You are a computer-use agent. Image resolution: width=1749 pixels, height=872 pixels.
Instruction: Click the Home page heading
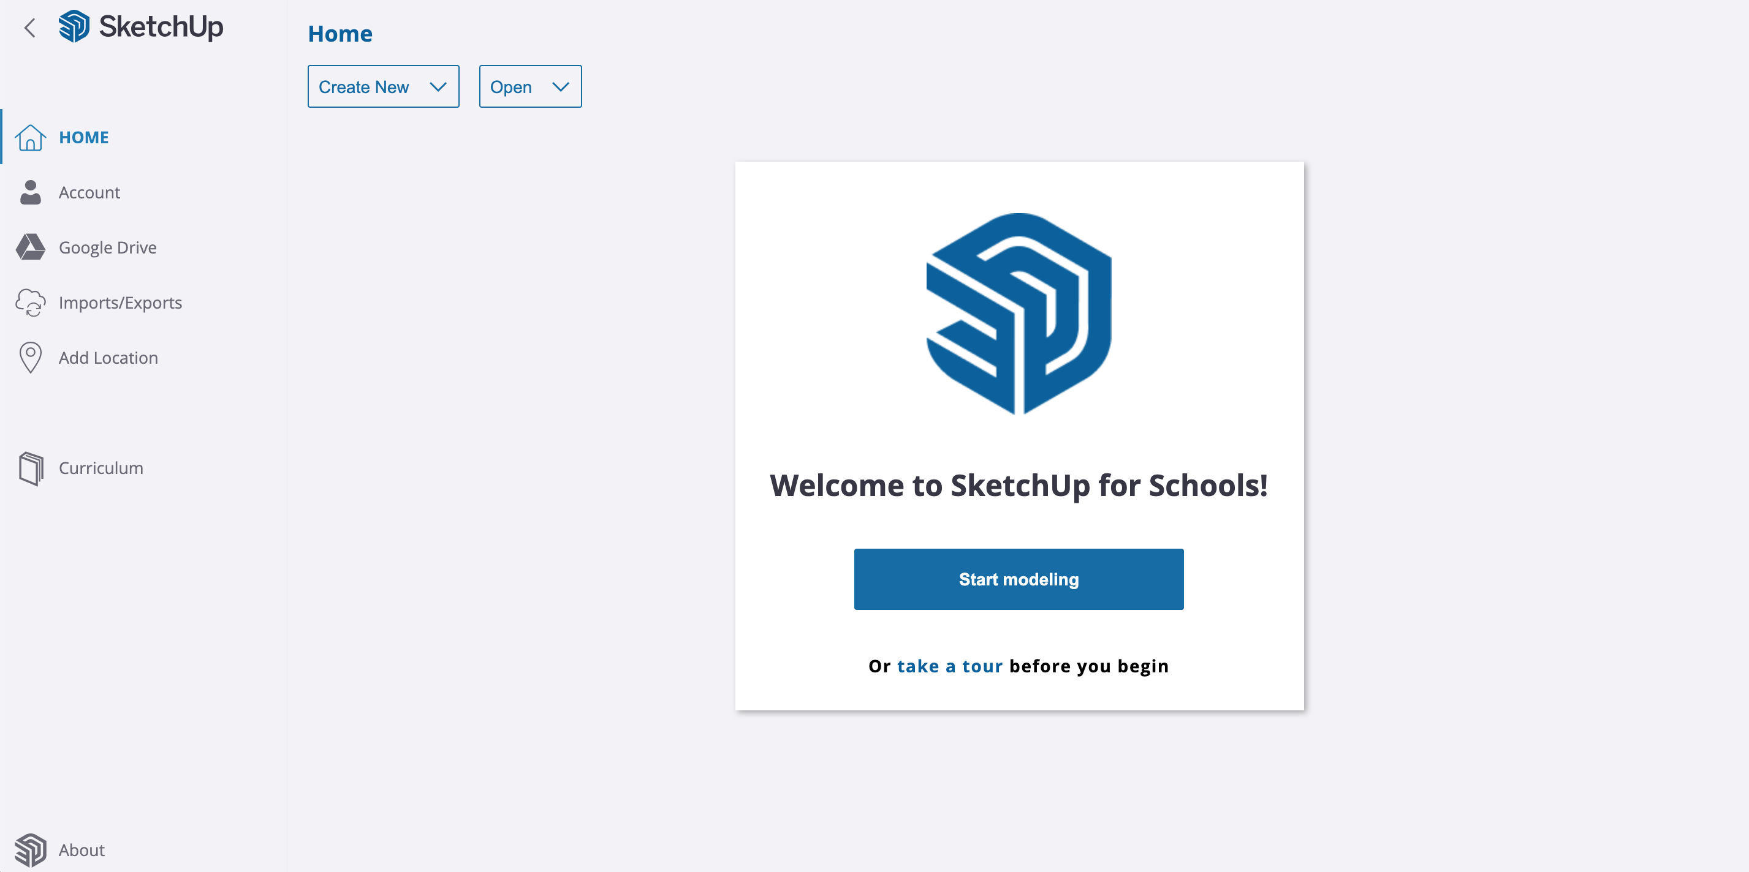(x=340, y=34)
